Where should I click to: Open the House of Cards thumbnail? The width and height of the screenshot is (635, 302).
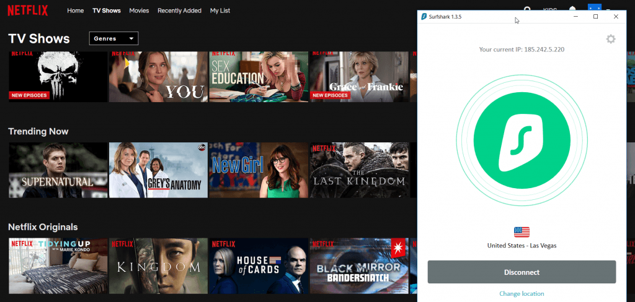click(x=259, y=266)
